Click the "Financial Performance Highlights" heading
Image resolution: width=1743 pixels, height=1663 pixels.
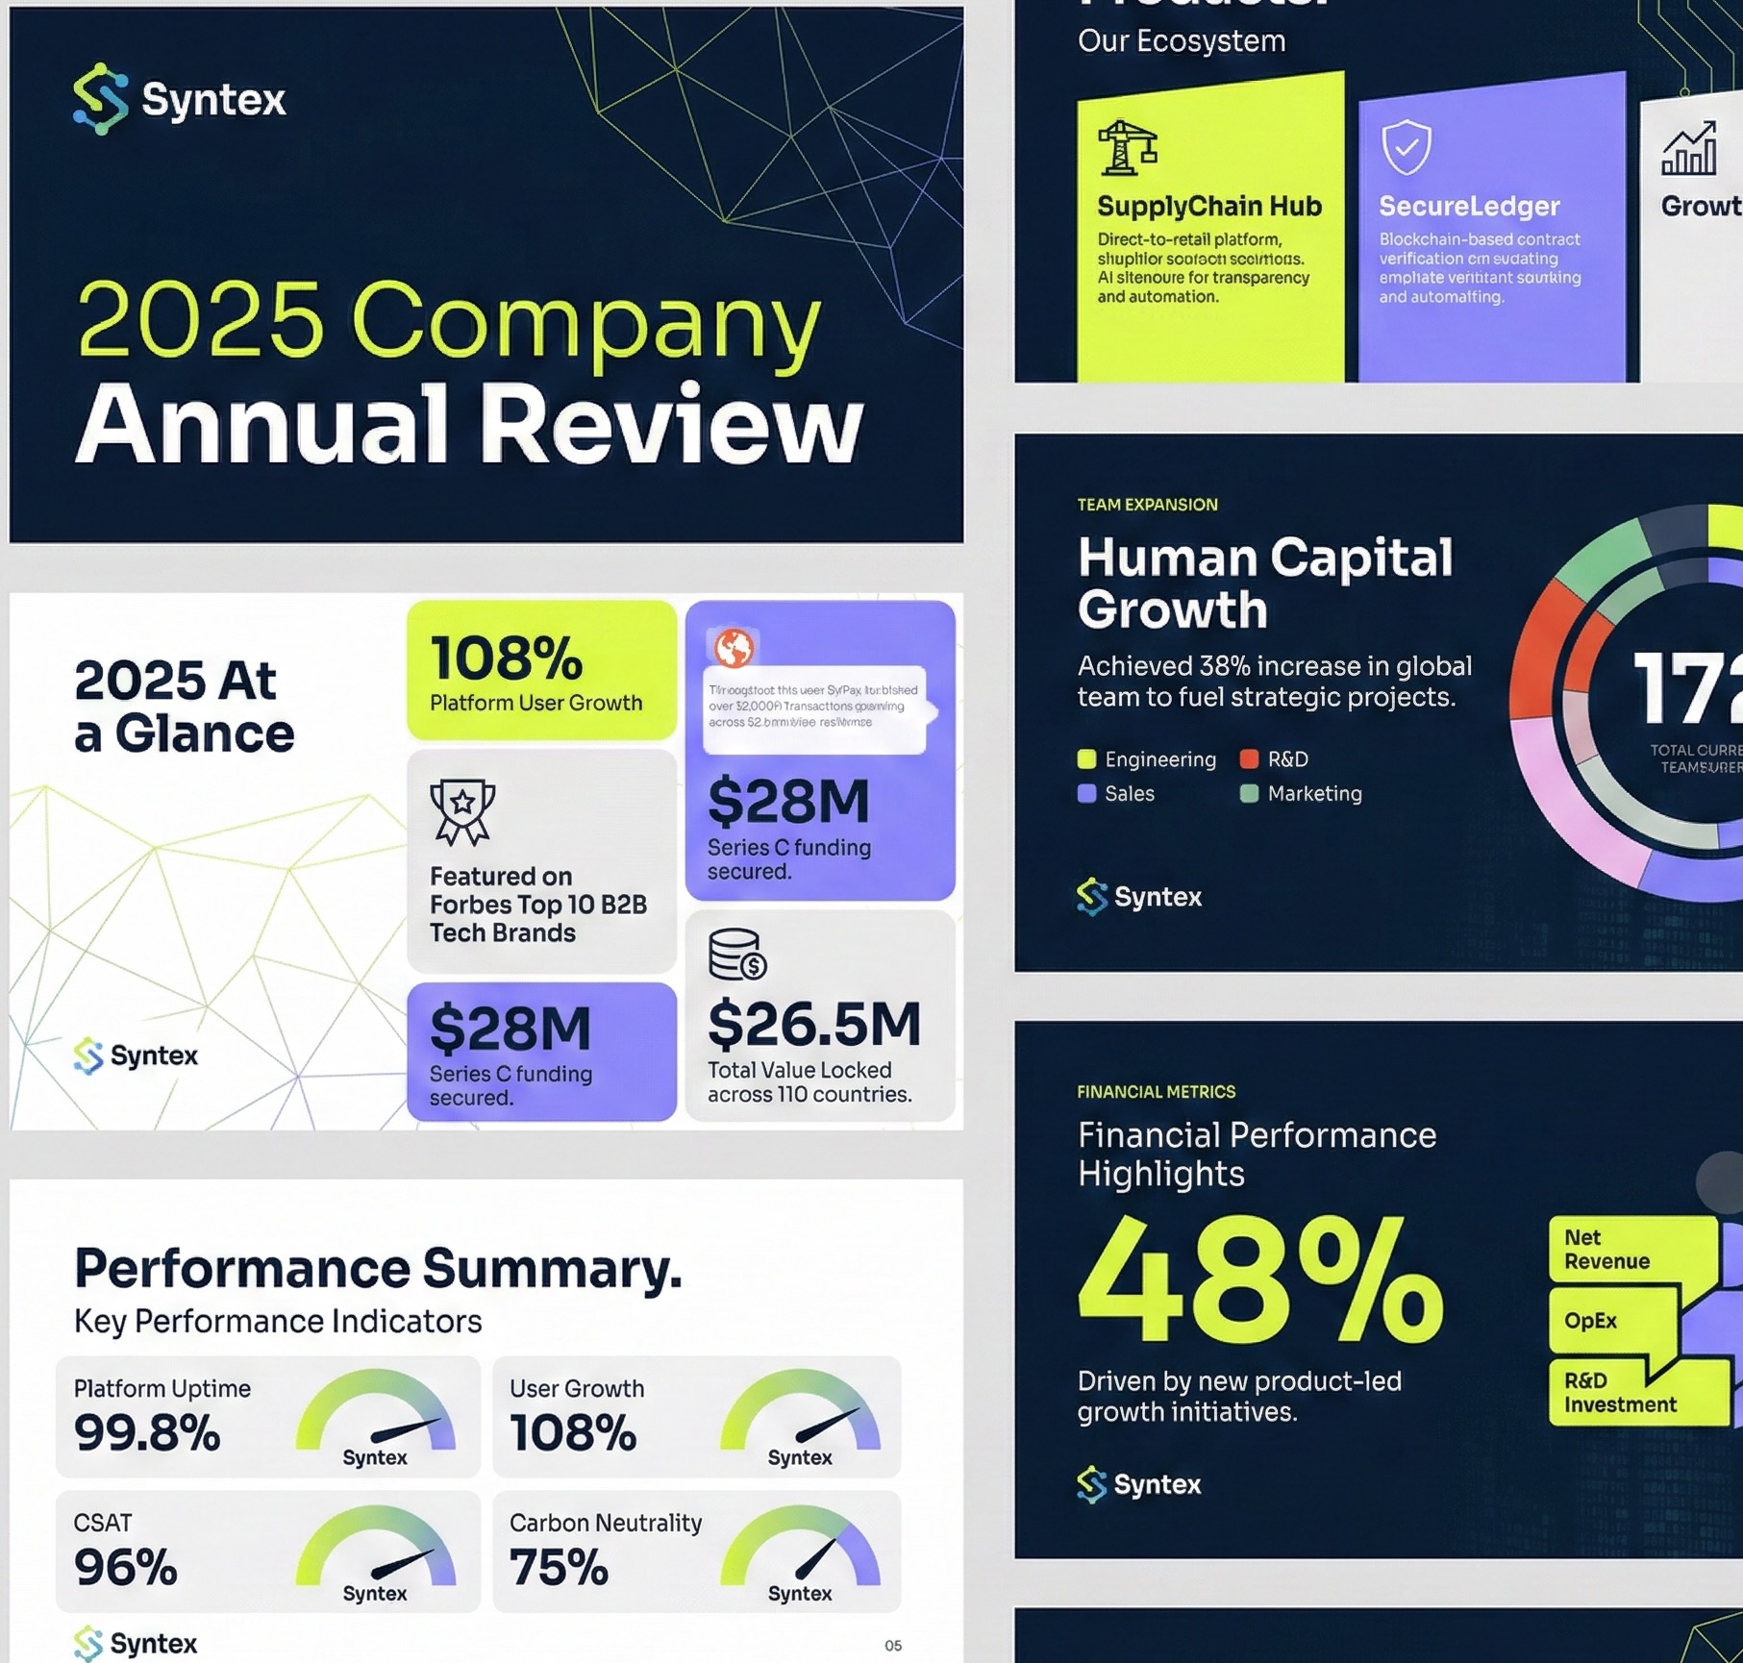pos(1257,1154)
